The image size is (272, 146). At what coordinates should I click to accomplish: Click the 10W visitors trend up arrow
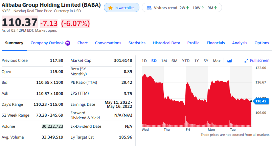click(203, 8)
